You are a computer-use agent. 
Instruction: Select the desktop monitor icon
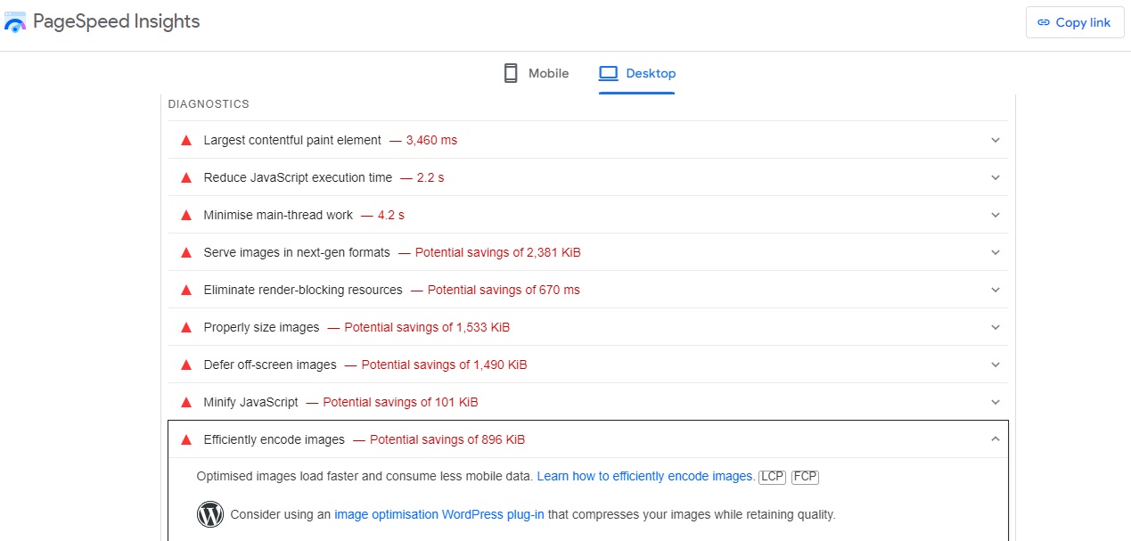coord(611,72)
